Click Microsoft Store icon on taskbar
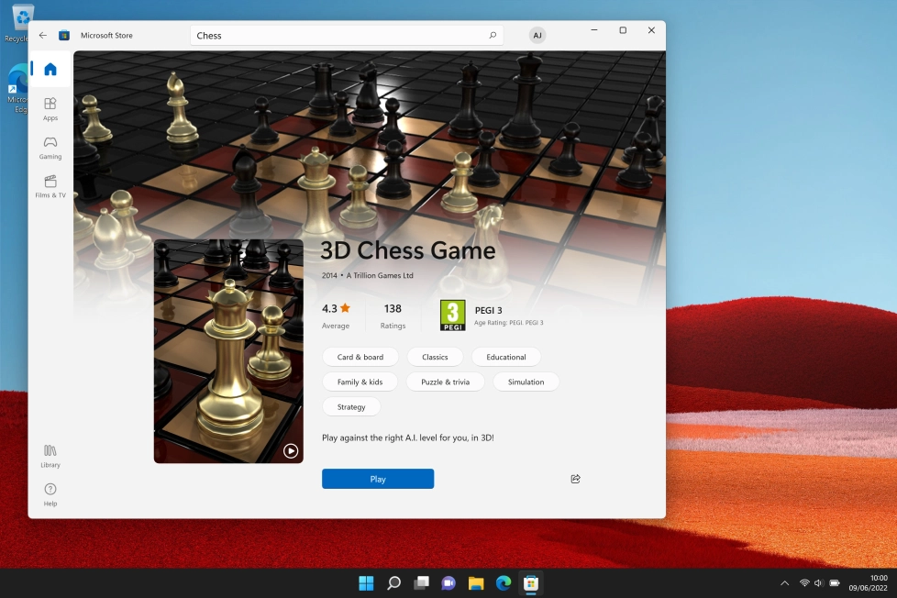Viewport: 897px width, 598px height. [x=531, y=583]
